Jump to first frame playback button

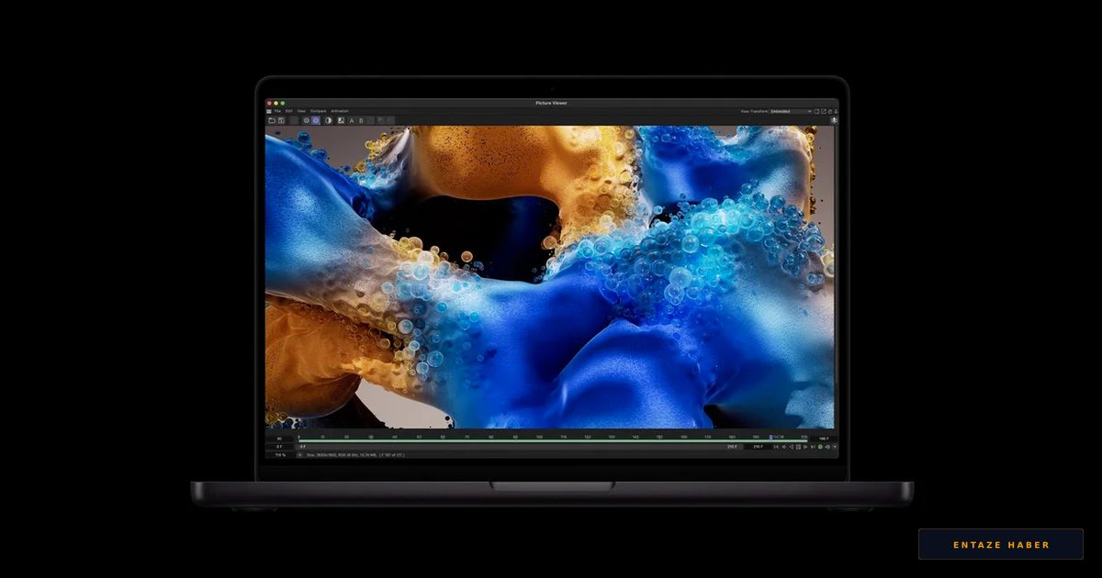(776, 447)
